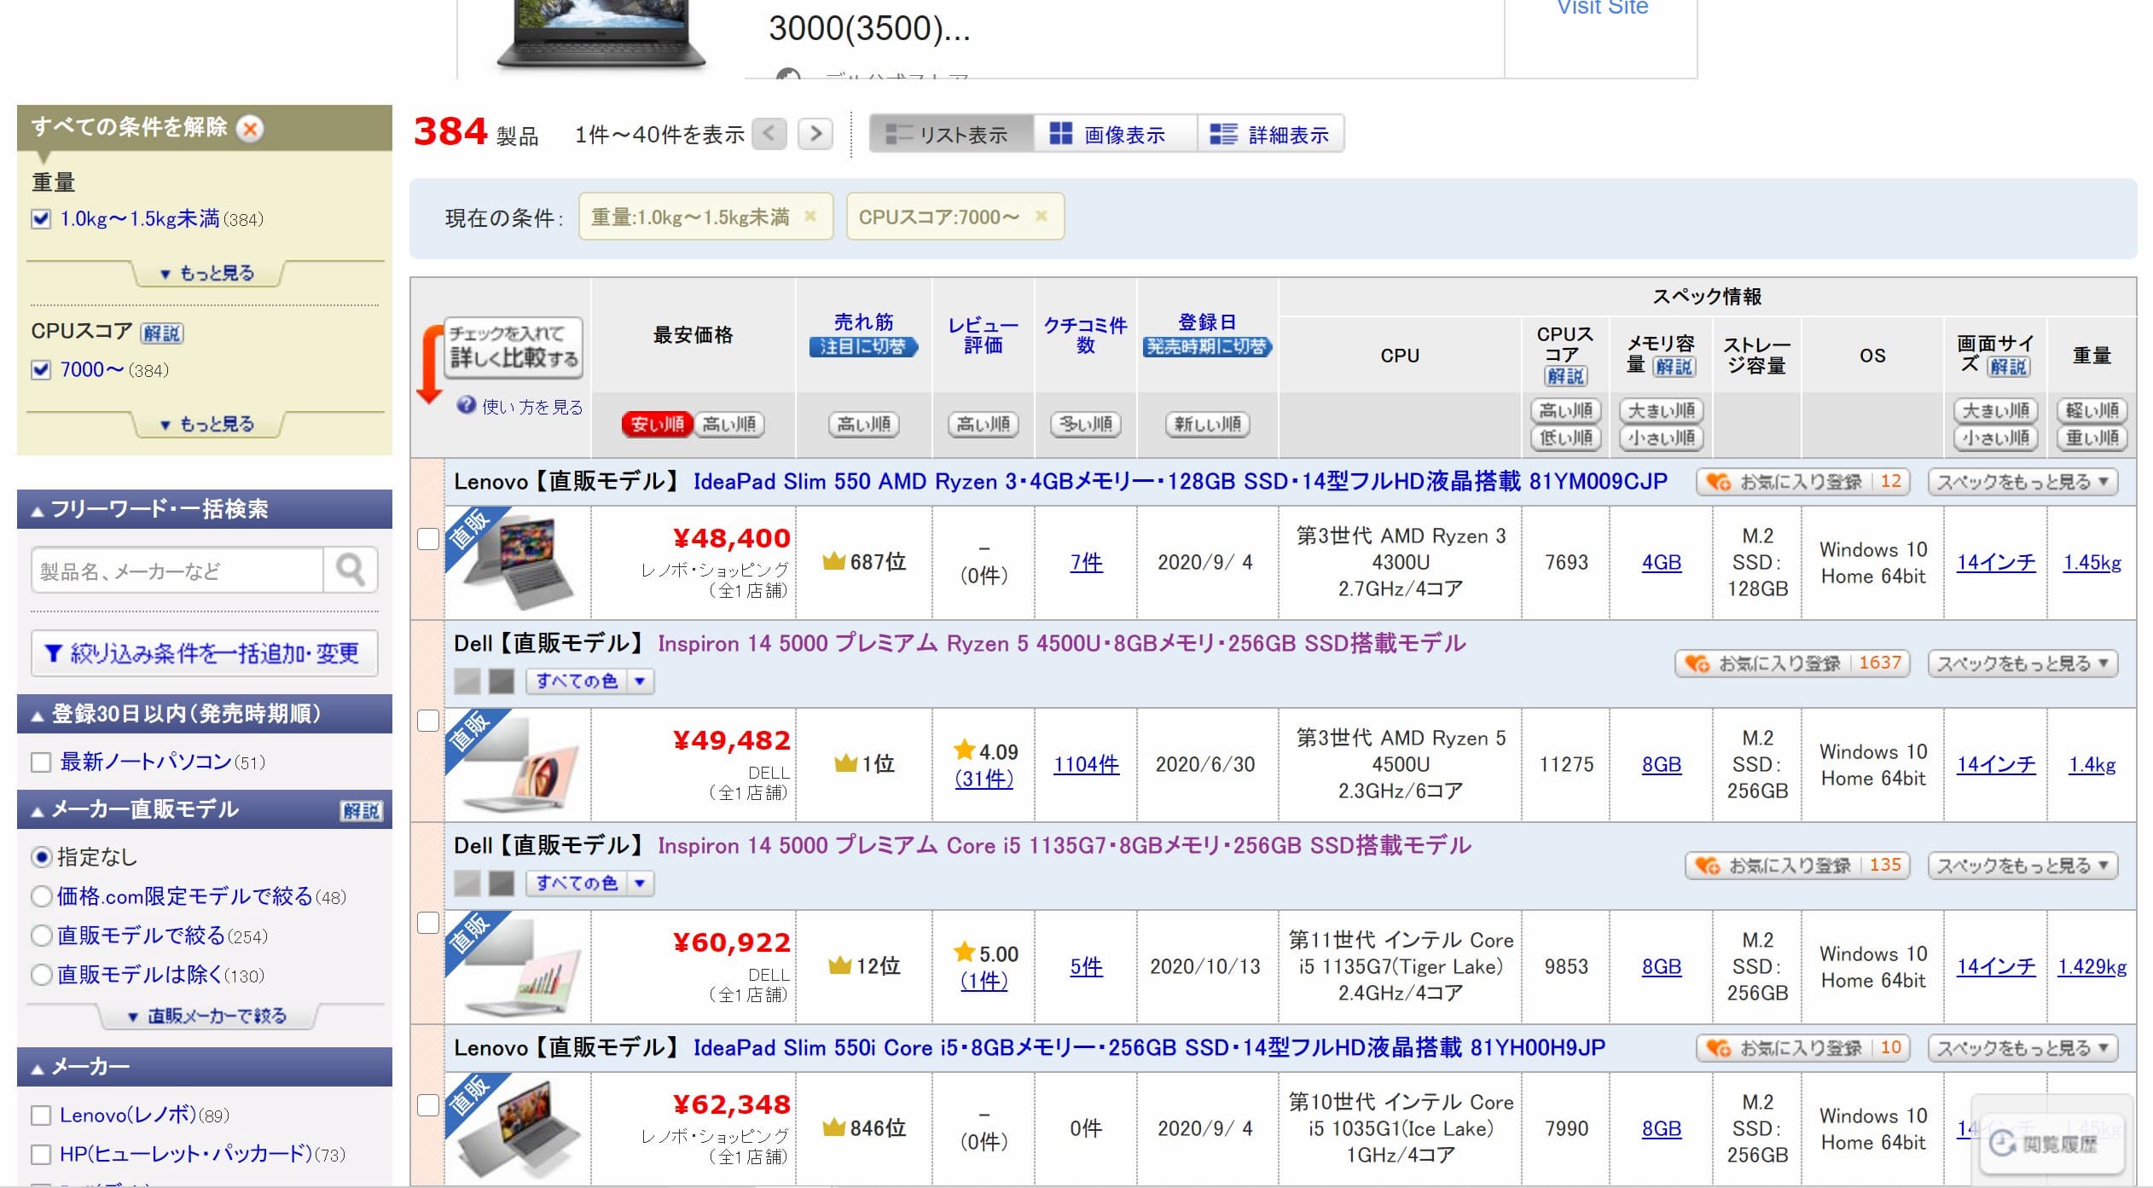Sort weight by 重い順

coord(2092,438)
